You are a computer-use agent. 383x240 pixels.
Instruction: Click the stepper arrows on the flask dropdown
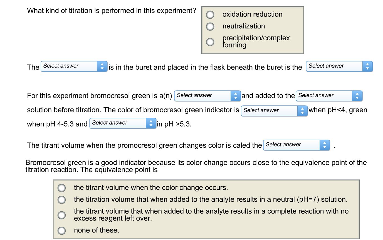pyautogui.click(x=367, y=66)
